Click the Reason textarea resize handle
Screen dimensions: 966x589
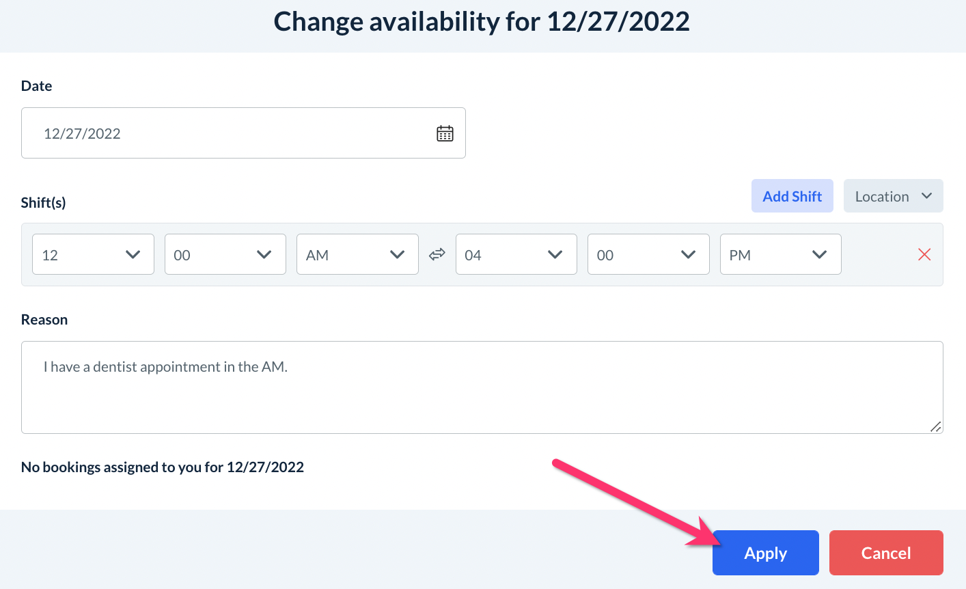pos(935,426)
